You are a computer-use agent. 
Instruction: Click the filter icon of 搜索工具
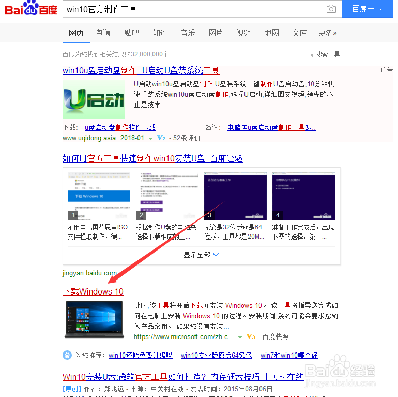coord(312,54)
